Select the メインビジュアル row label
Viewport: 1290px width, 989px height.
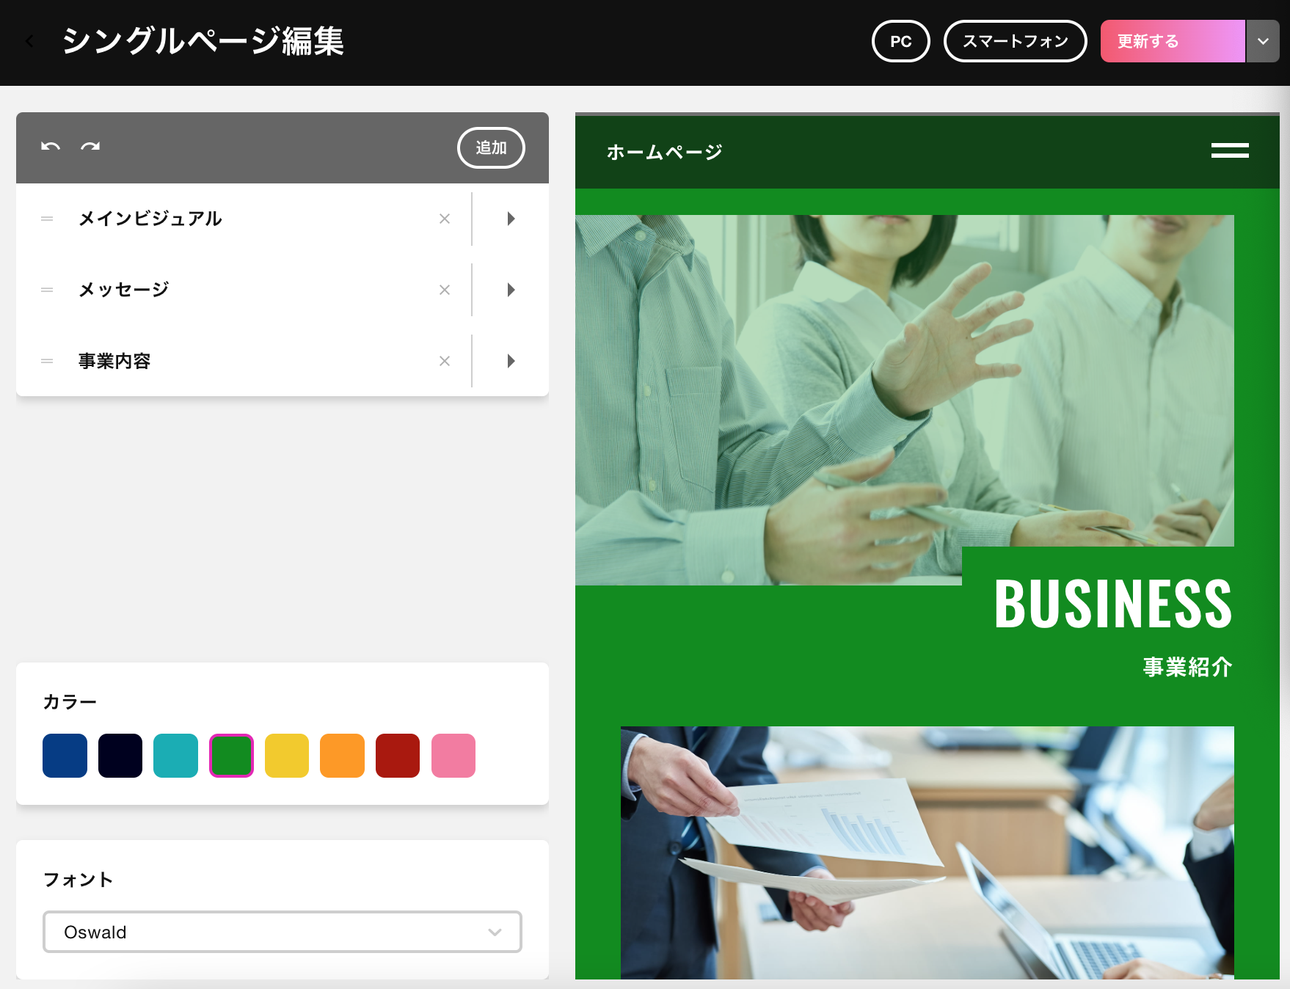(150, 219)
